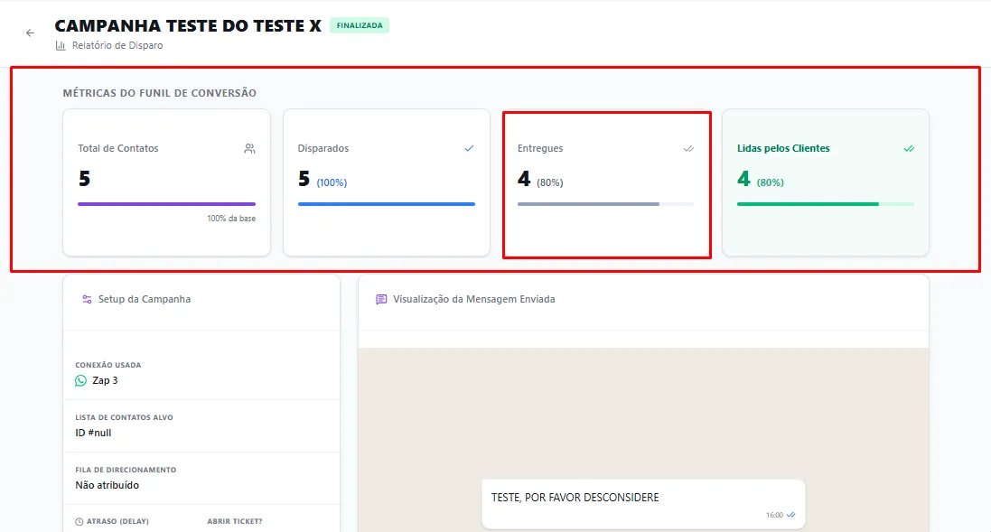Click the FILA DE DIRECIONAMENTO label
The width and height of the screenshot is (991, 532).
point(126,470)
